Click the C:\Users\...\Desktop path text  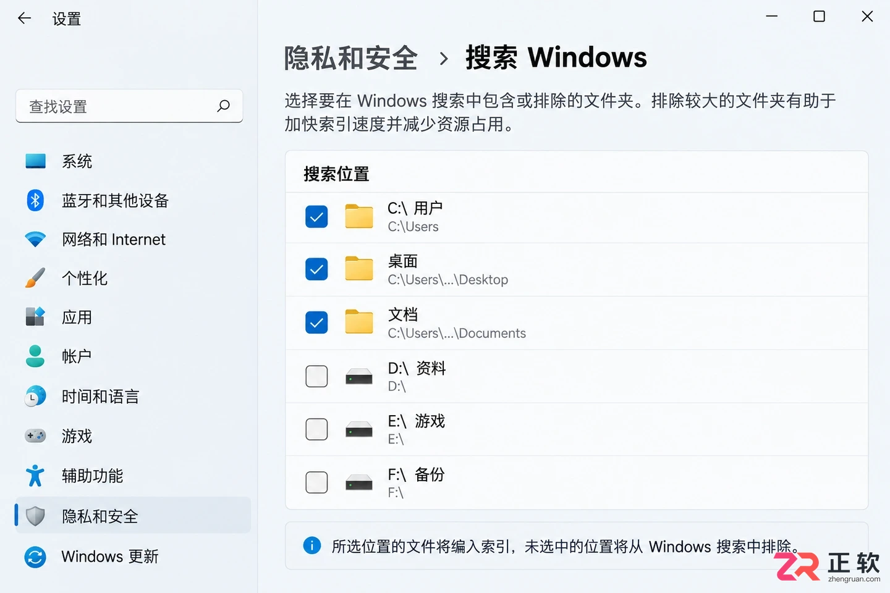pos(448,280)
